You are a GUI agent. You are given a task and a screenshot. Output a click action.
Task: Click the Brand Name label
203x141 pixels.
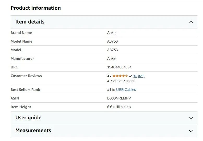[21, 33]
